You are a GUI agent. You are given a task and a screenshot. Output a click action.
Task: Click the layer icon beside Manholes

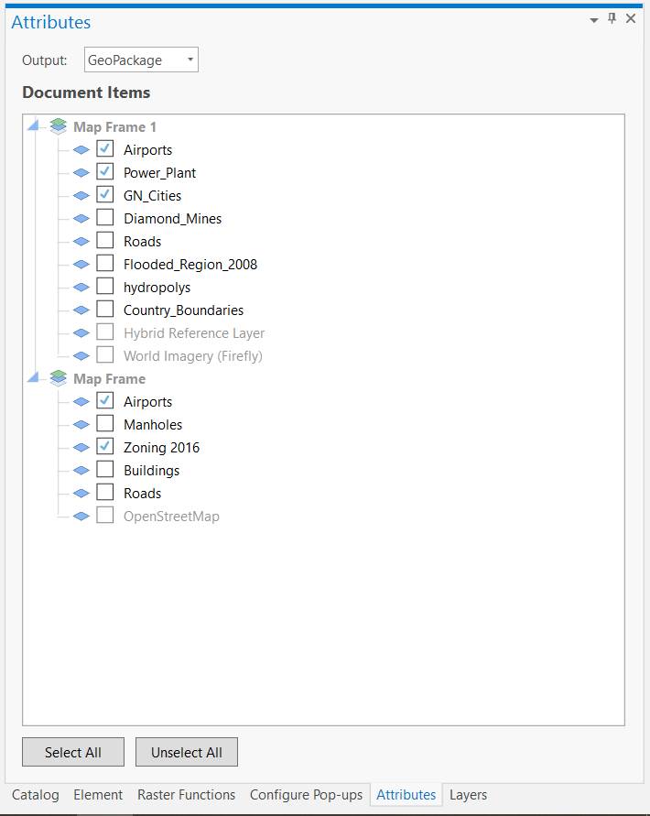(x=81, y=425)
